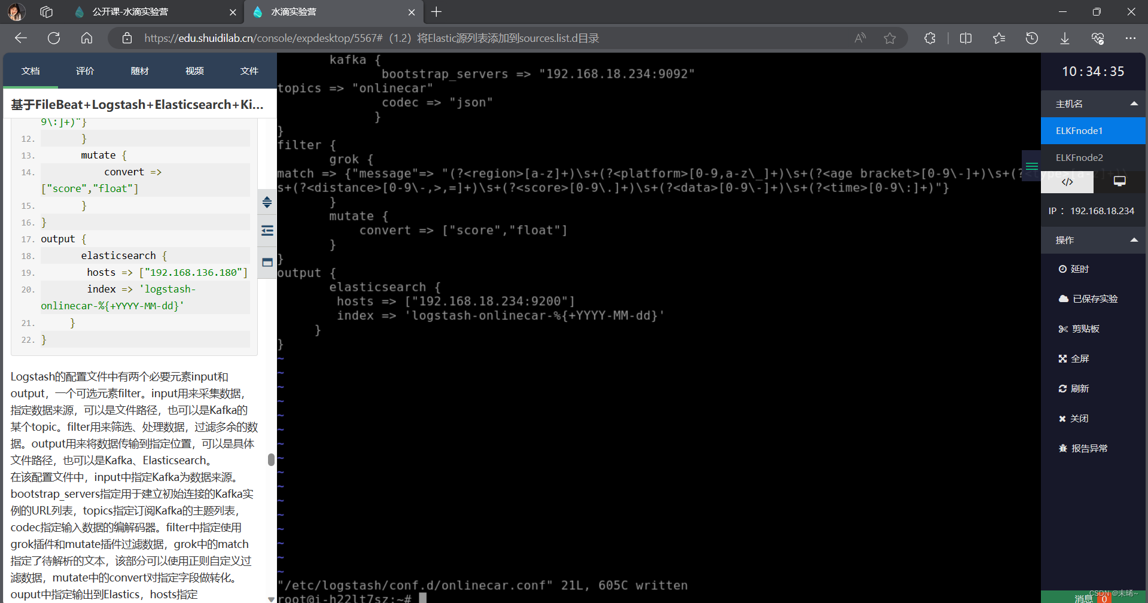The height and width of the screenshot is (603, 1148).
Task: Open browser essentials heart icon
Action: tap(1098, 38)
